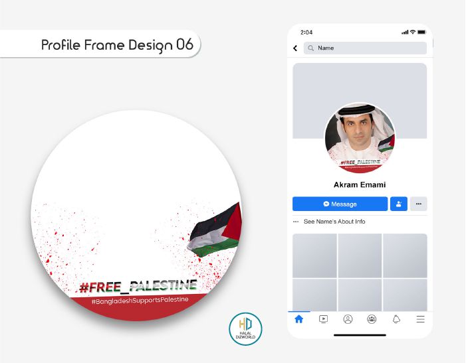Image resolution: width=466 pixels, height=363 pixels.
Task: Click the Akram Emami profile name
Action: coord(360,184)
